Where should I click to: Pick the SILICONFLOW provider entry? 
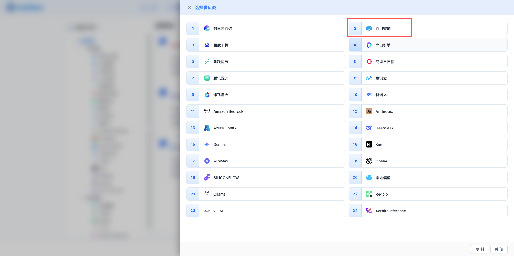(226, 178)
